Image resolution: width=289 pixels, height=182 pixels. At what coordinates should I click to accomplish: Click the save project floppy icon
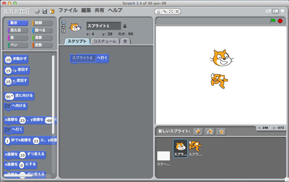pyautogui.click(x=45, y=11)
